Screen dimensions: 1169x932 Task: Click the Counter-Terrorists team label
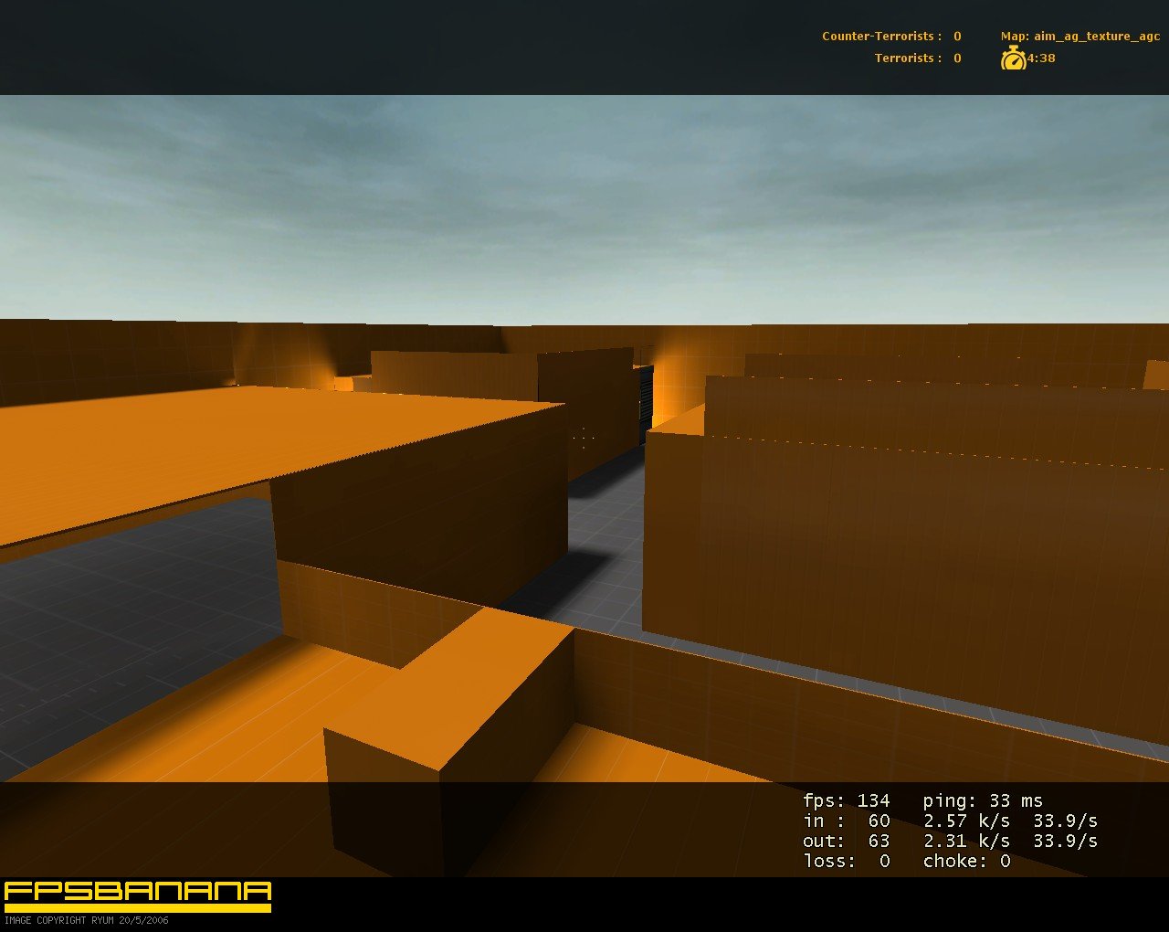pos(881,37)
